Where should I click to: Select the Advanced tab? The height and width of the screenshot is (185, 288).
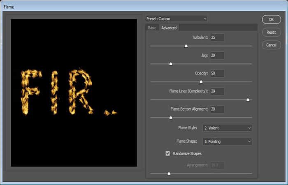point(169,28)
